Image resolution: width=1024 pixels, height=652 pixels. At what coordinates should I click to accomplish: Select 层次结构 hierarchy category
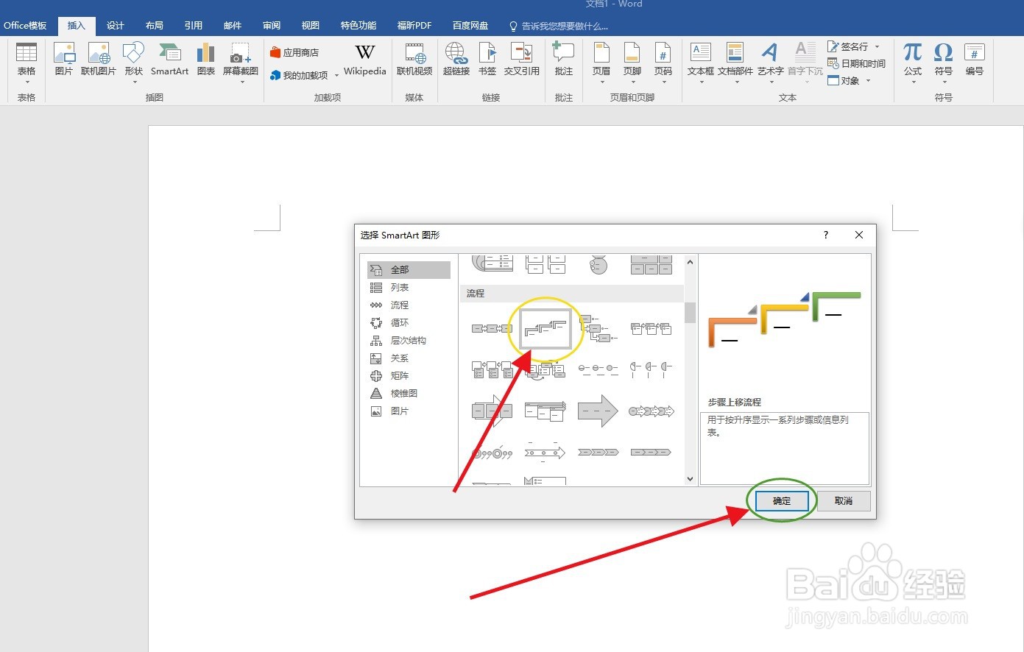click(409, 341)
